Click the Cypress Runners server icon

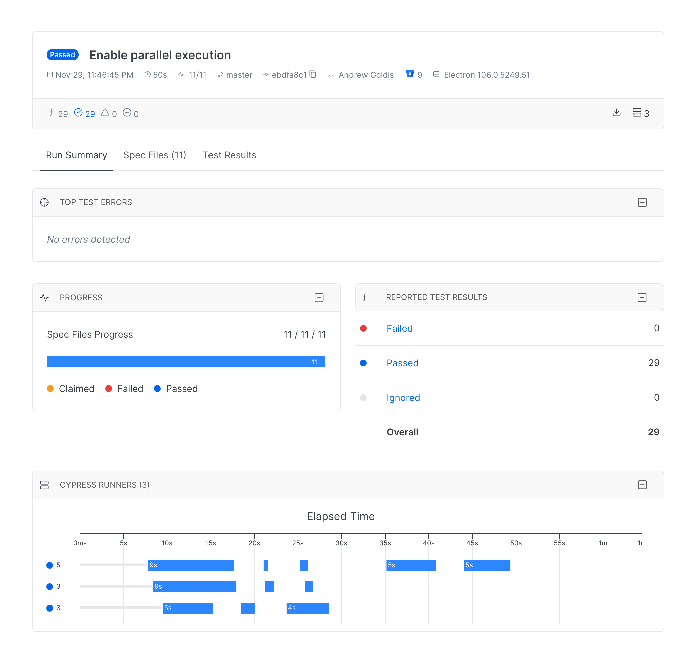tap(44, 485)
